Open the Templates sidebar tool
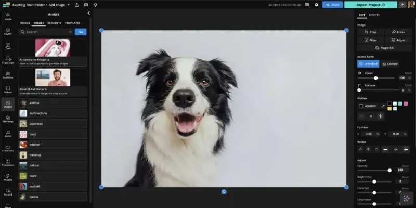Viewport: 416px width, 208px height. [8, 163]
